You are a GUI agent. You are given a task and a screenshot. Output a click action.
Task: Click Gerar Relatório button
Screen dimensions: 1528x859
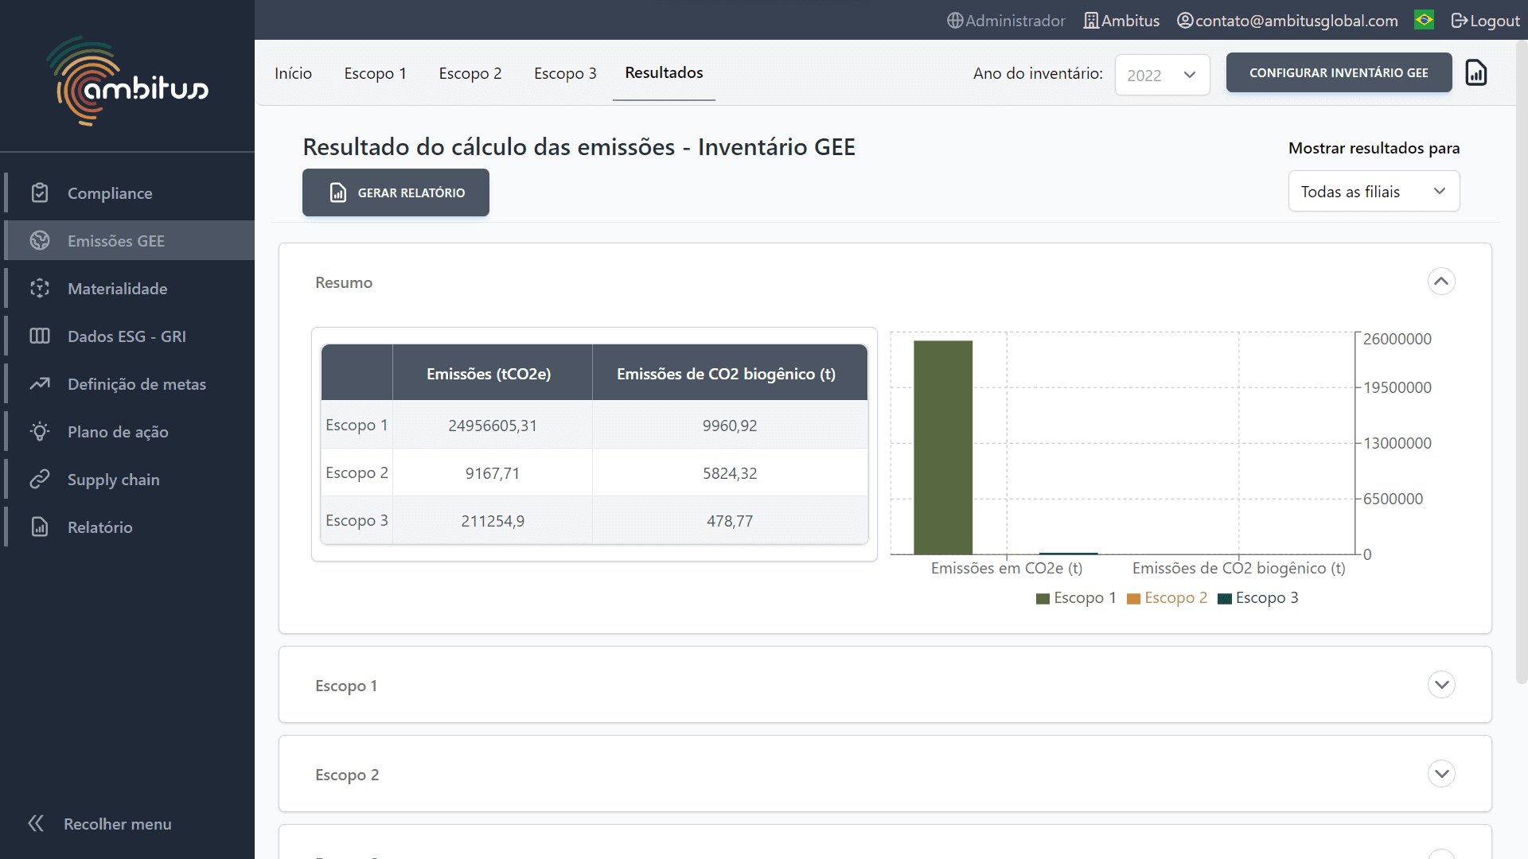pyautogui.click(x=396, y=192)
